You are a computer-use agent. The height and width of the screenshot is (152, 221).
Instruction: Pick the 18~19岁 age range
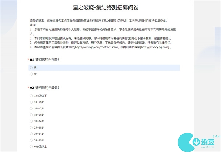point(31,115)
